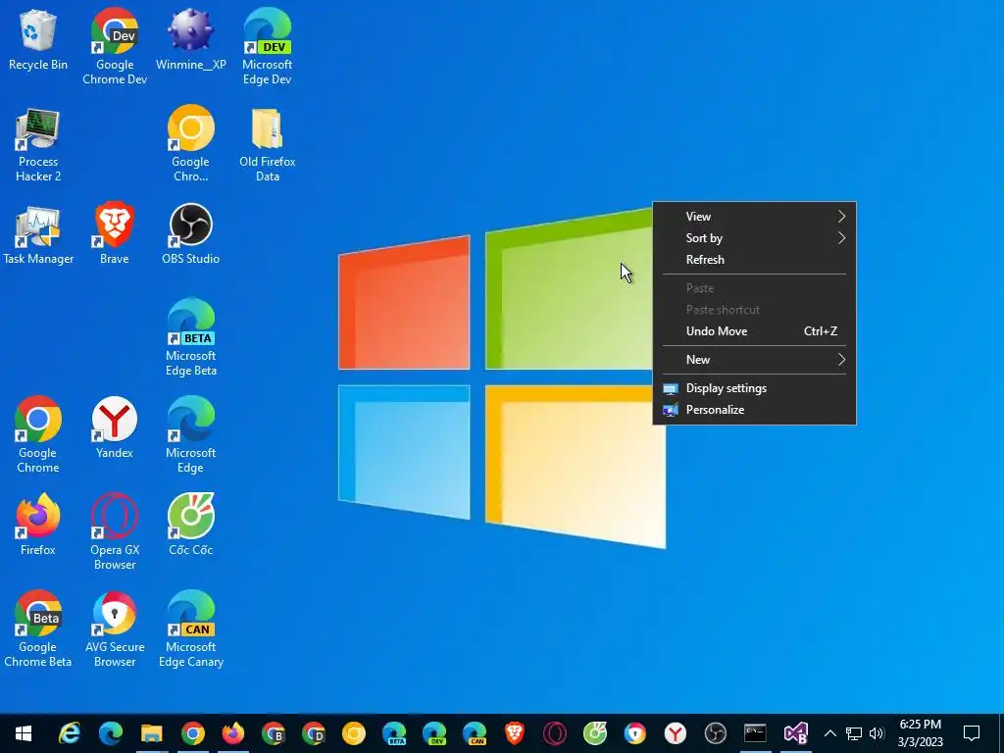1004x753 pixels.
Task: Open Display settings from the context menu
Action: click(754, 388)
